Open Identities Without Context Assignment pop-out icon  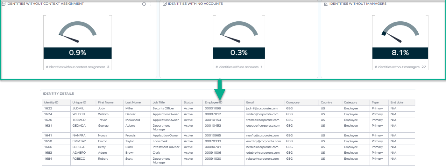[x=4, y=4]
